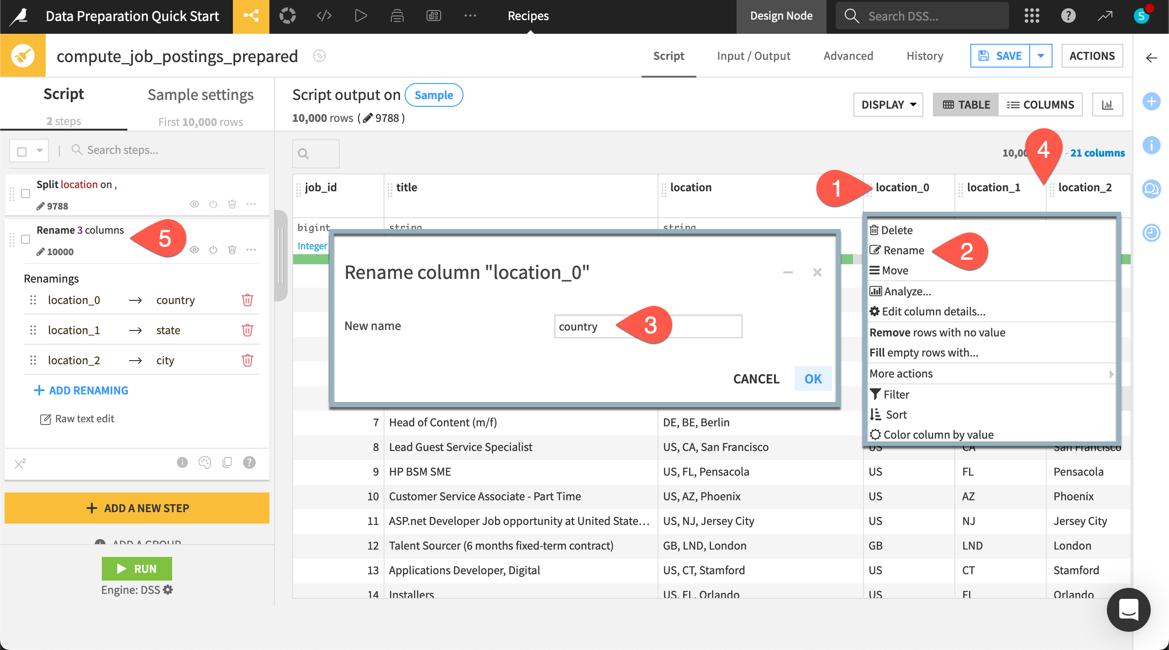Expand the SAVE button dropdown arrow
The height and width of the screenshot is (650, 1169).
pyautogui.click(x=1041, y=55)
